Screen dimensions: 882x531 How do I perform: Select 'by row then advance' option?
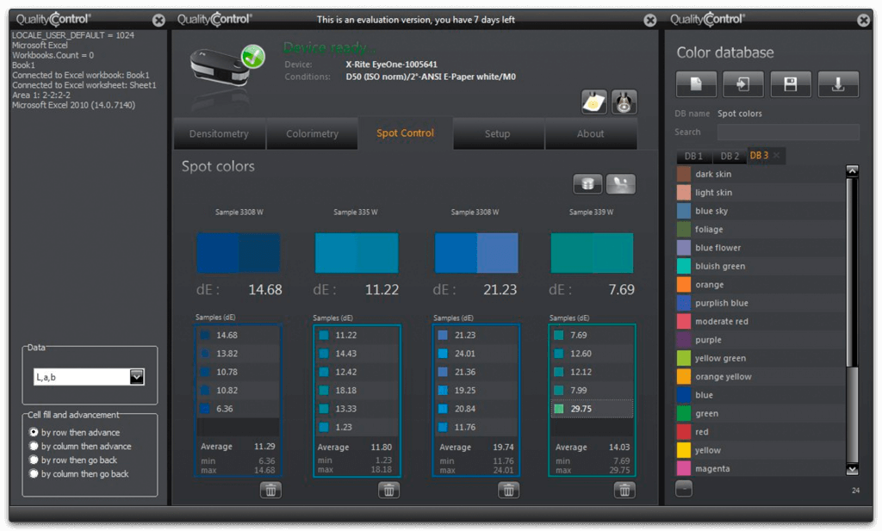click(34, 432)
